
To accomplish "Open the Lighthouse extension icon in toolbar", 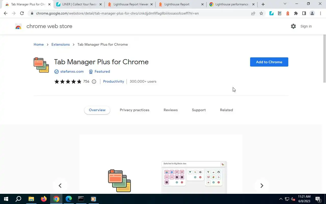I will [x=288, y=13].
